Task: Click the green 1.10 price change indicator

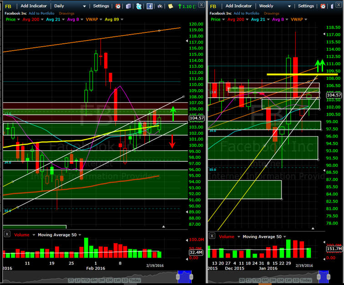Action: (x=187, y=6)
